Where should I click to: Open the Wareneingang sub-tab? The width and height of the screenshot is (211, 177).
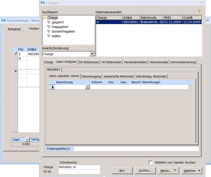91,76
